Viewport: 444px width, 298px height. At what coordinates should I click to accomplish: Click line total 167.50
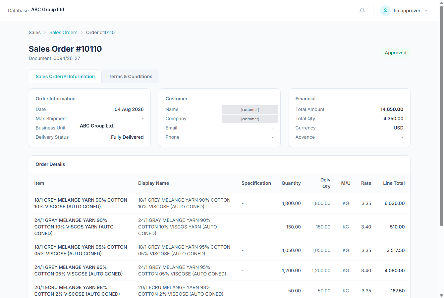click(398, 291)
